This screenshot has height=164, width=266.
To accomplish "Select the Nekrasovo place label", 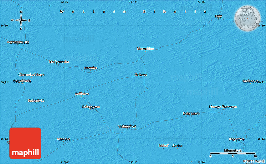I will (191, 113).
